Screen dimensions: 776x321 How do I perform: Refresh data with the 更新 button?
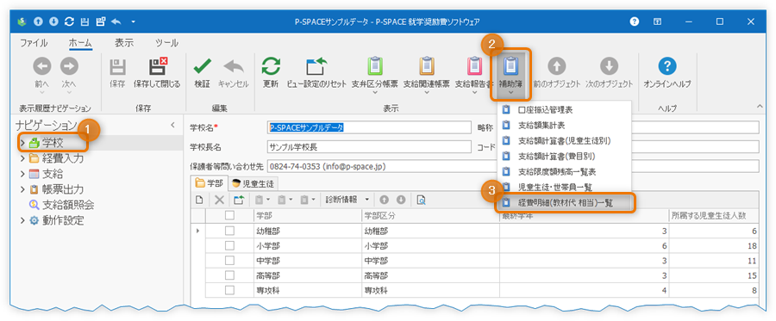[271, 73]
